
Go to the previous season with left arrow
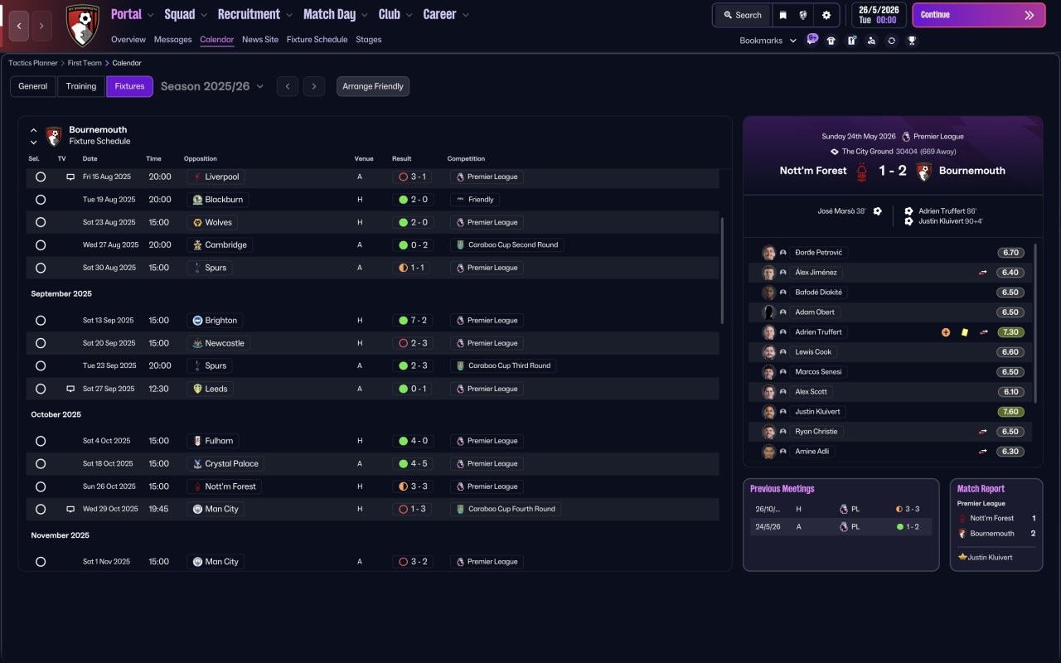[288, 86]
